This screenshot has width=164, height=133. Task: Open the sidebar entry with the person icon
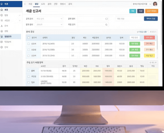coord(10,26)
